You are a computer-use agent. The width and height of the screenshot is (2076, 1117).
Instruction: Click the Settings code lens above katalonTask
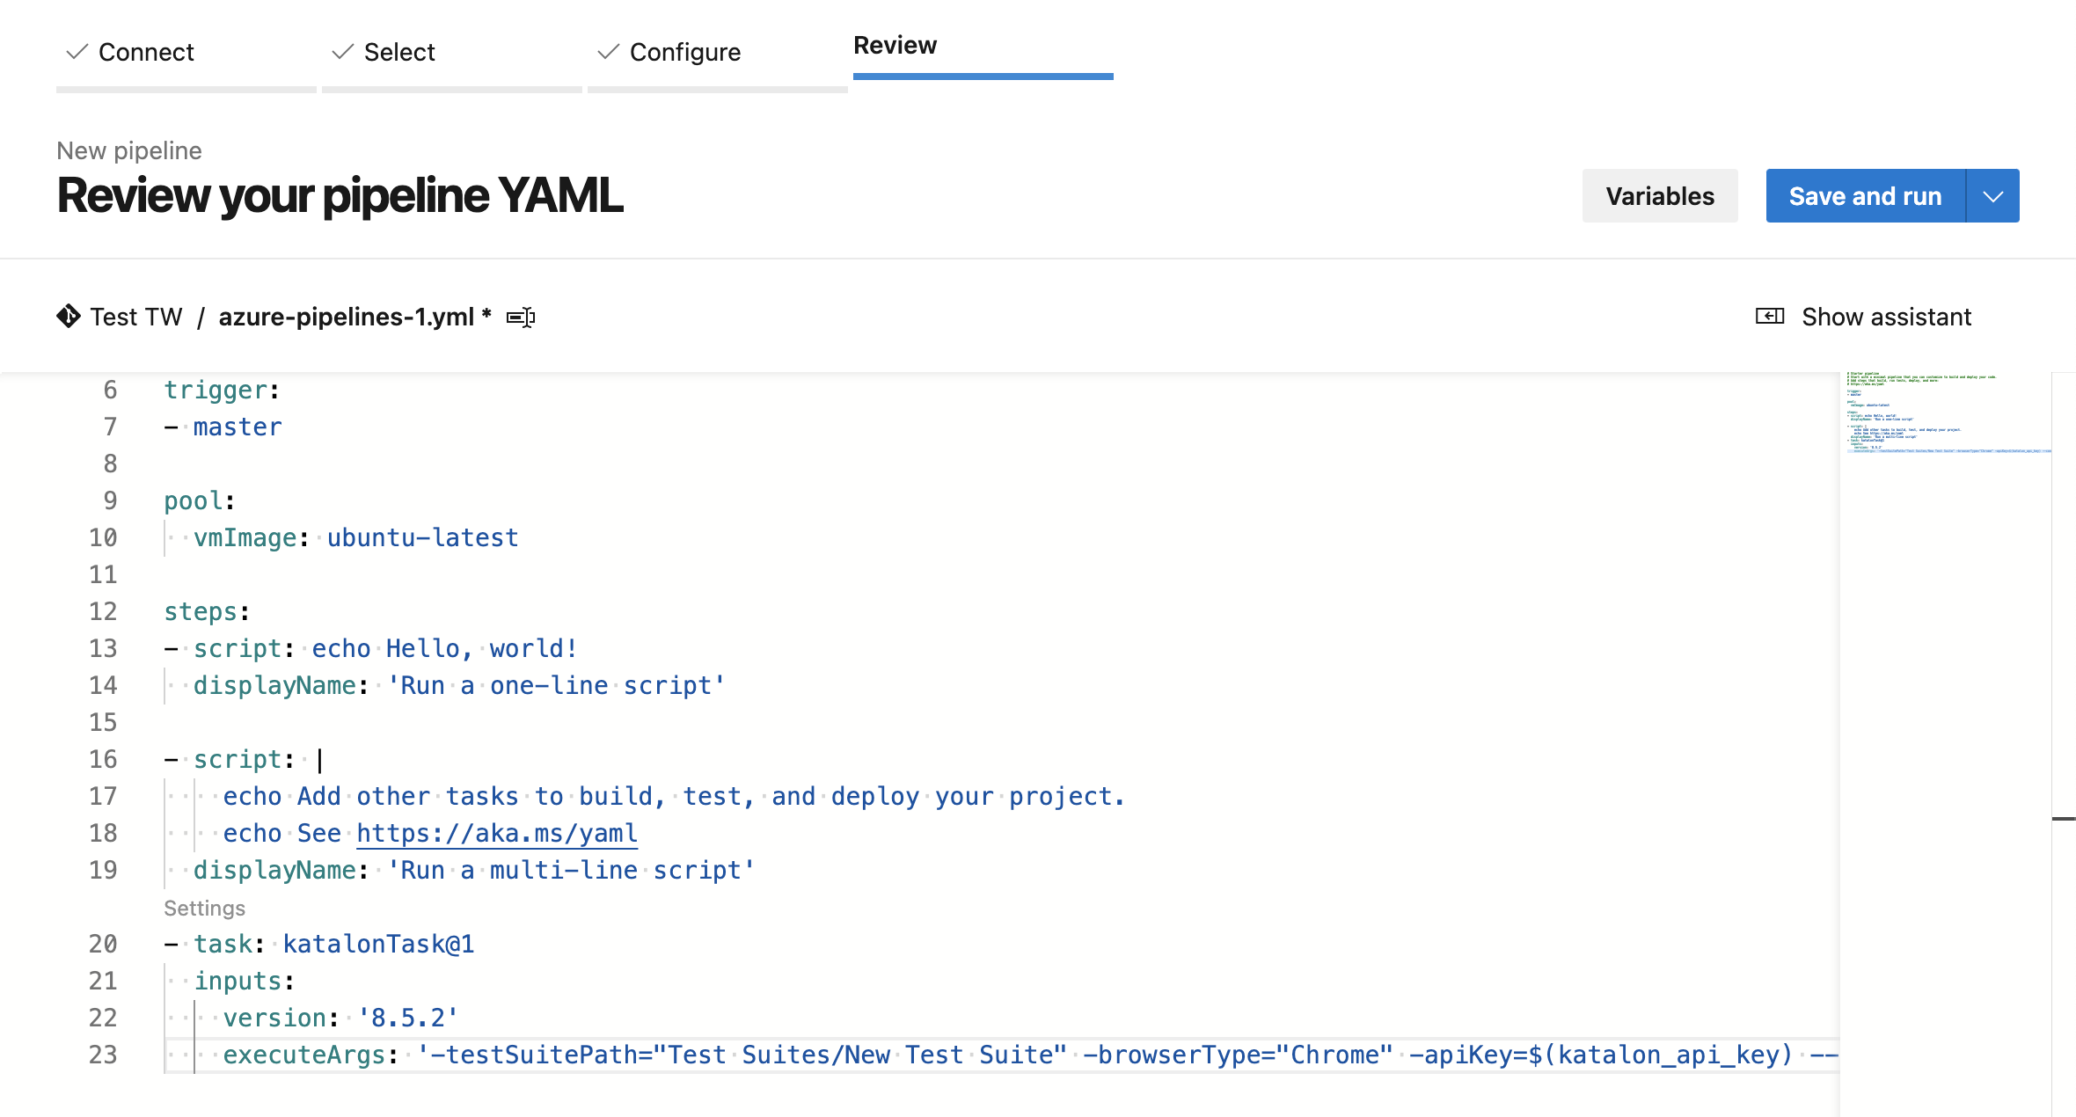tap(204, 908)
